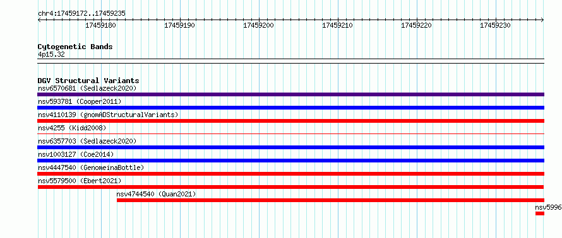Click ruler coordinate 17459190

coord(179,26)
